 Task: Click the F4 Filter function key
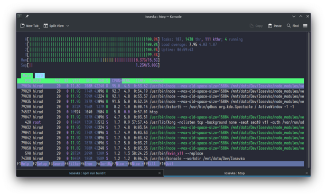point(72,164)
